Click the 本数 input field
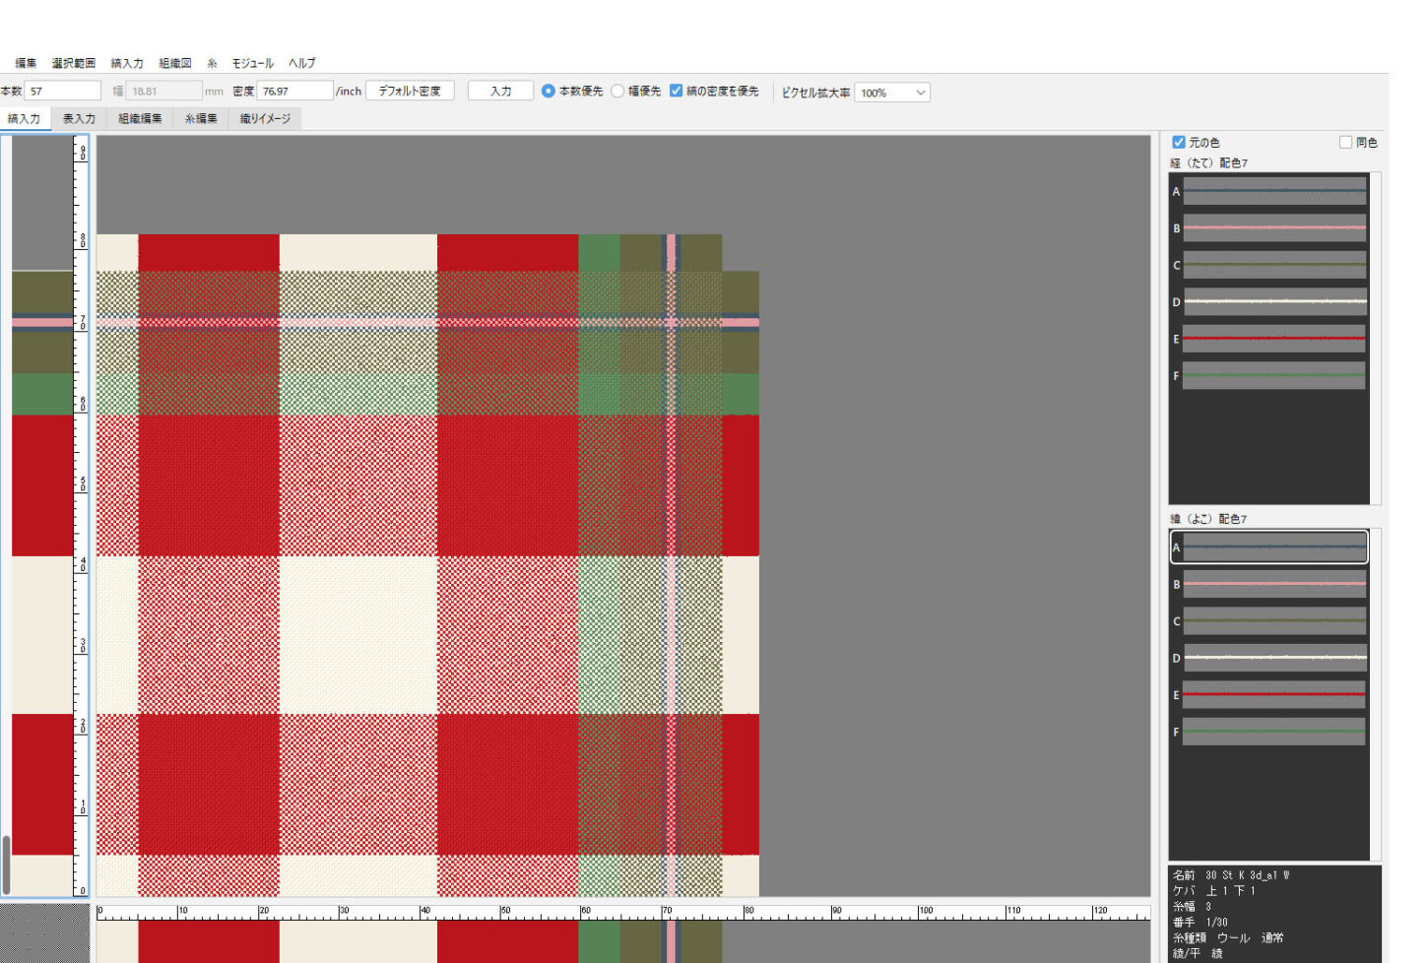The image size is (1428, 963). tap(62, 91)
